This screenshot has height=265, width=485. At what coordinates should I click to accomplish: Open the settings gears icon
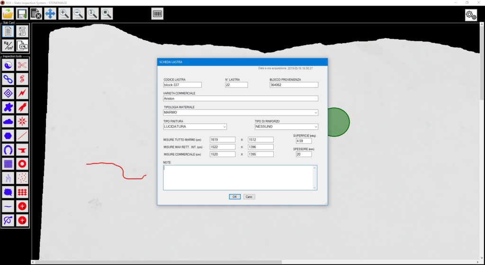[x=471, y=15]
